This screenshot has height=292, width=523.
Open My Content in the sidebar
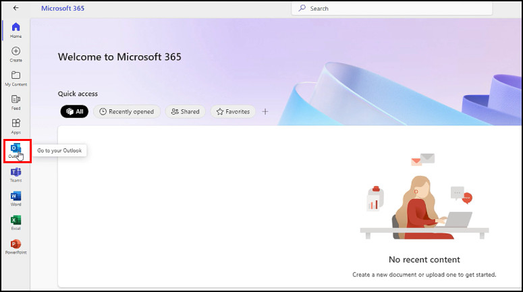16,79
